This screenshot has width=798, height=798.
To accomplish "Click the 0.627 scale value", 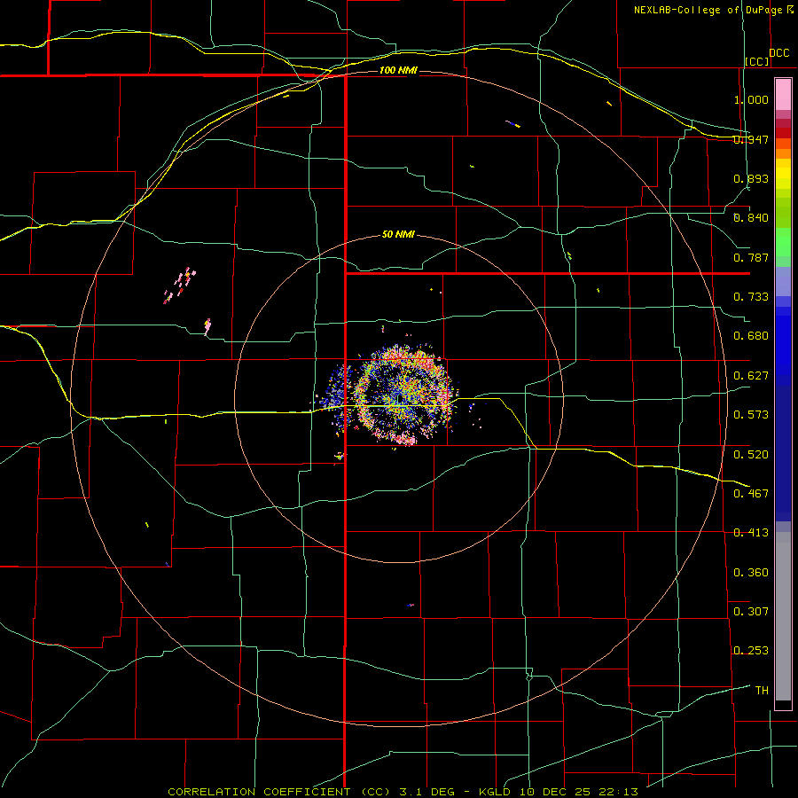I will pyautogui.click(x=751, y=376).
